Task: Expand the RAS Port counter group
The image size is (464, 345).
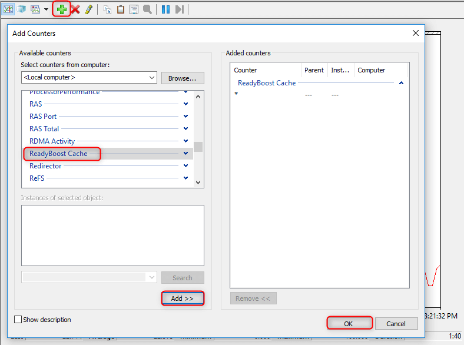Action: 185,117
